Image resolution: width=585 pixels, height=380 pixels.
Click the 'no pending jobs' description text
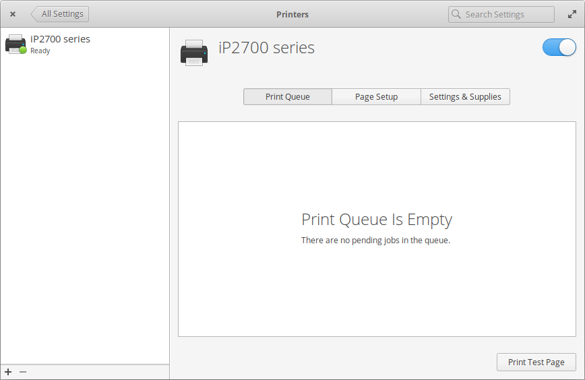coord(375,240)
